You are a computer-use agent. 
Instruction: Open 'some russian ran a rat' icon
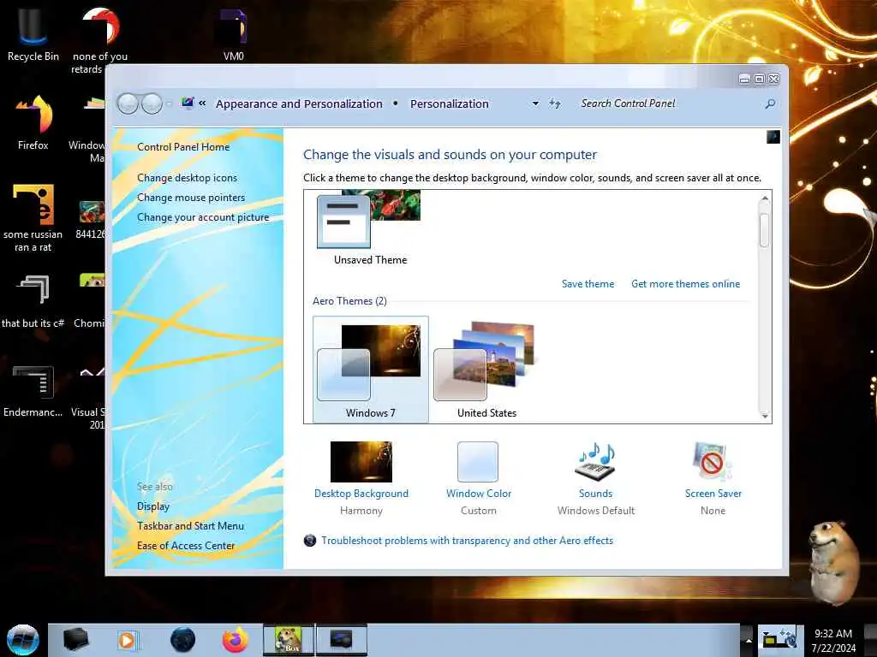coord(33,217)
